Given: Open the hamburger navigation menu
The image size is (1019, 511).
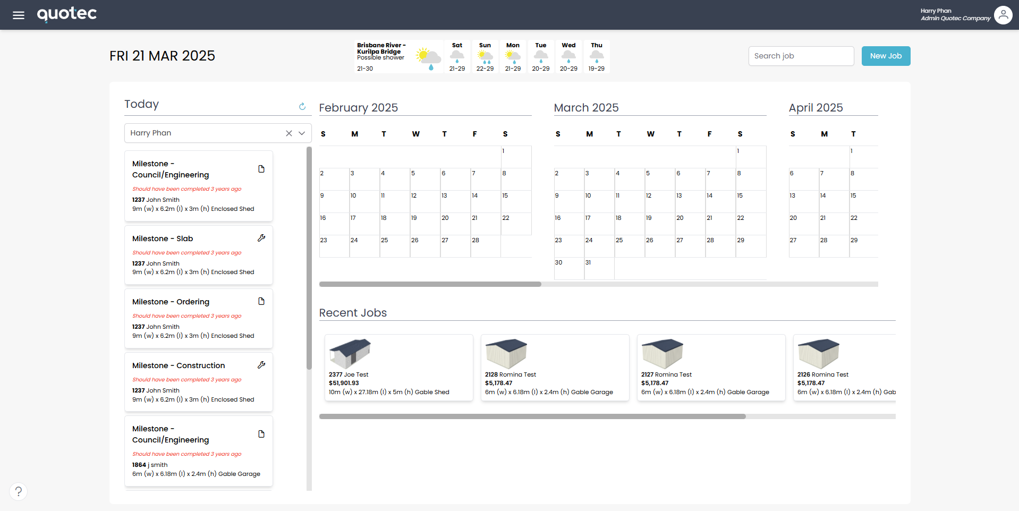Looking at the screenshot, I should (x=19, y=15).
